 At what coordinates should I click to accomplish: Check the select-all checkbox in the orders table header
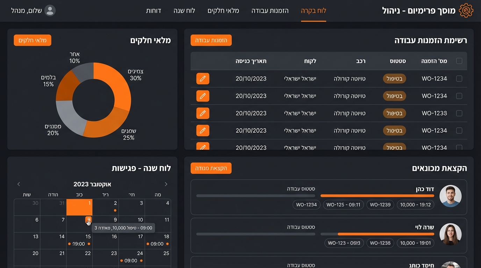click(x=459, y=61)
